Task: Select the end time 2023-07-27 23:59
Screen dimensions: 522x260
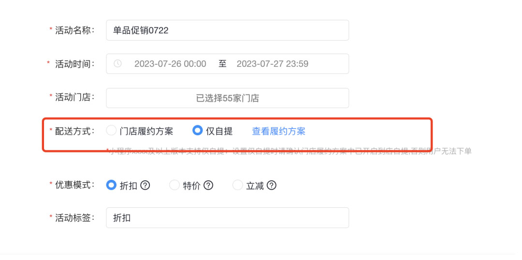Action: pyautogui.click(x=272, y=64)
